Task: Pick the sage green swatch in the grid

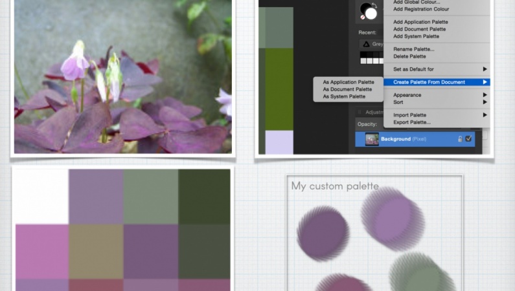Action: (x=151, y=197)
